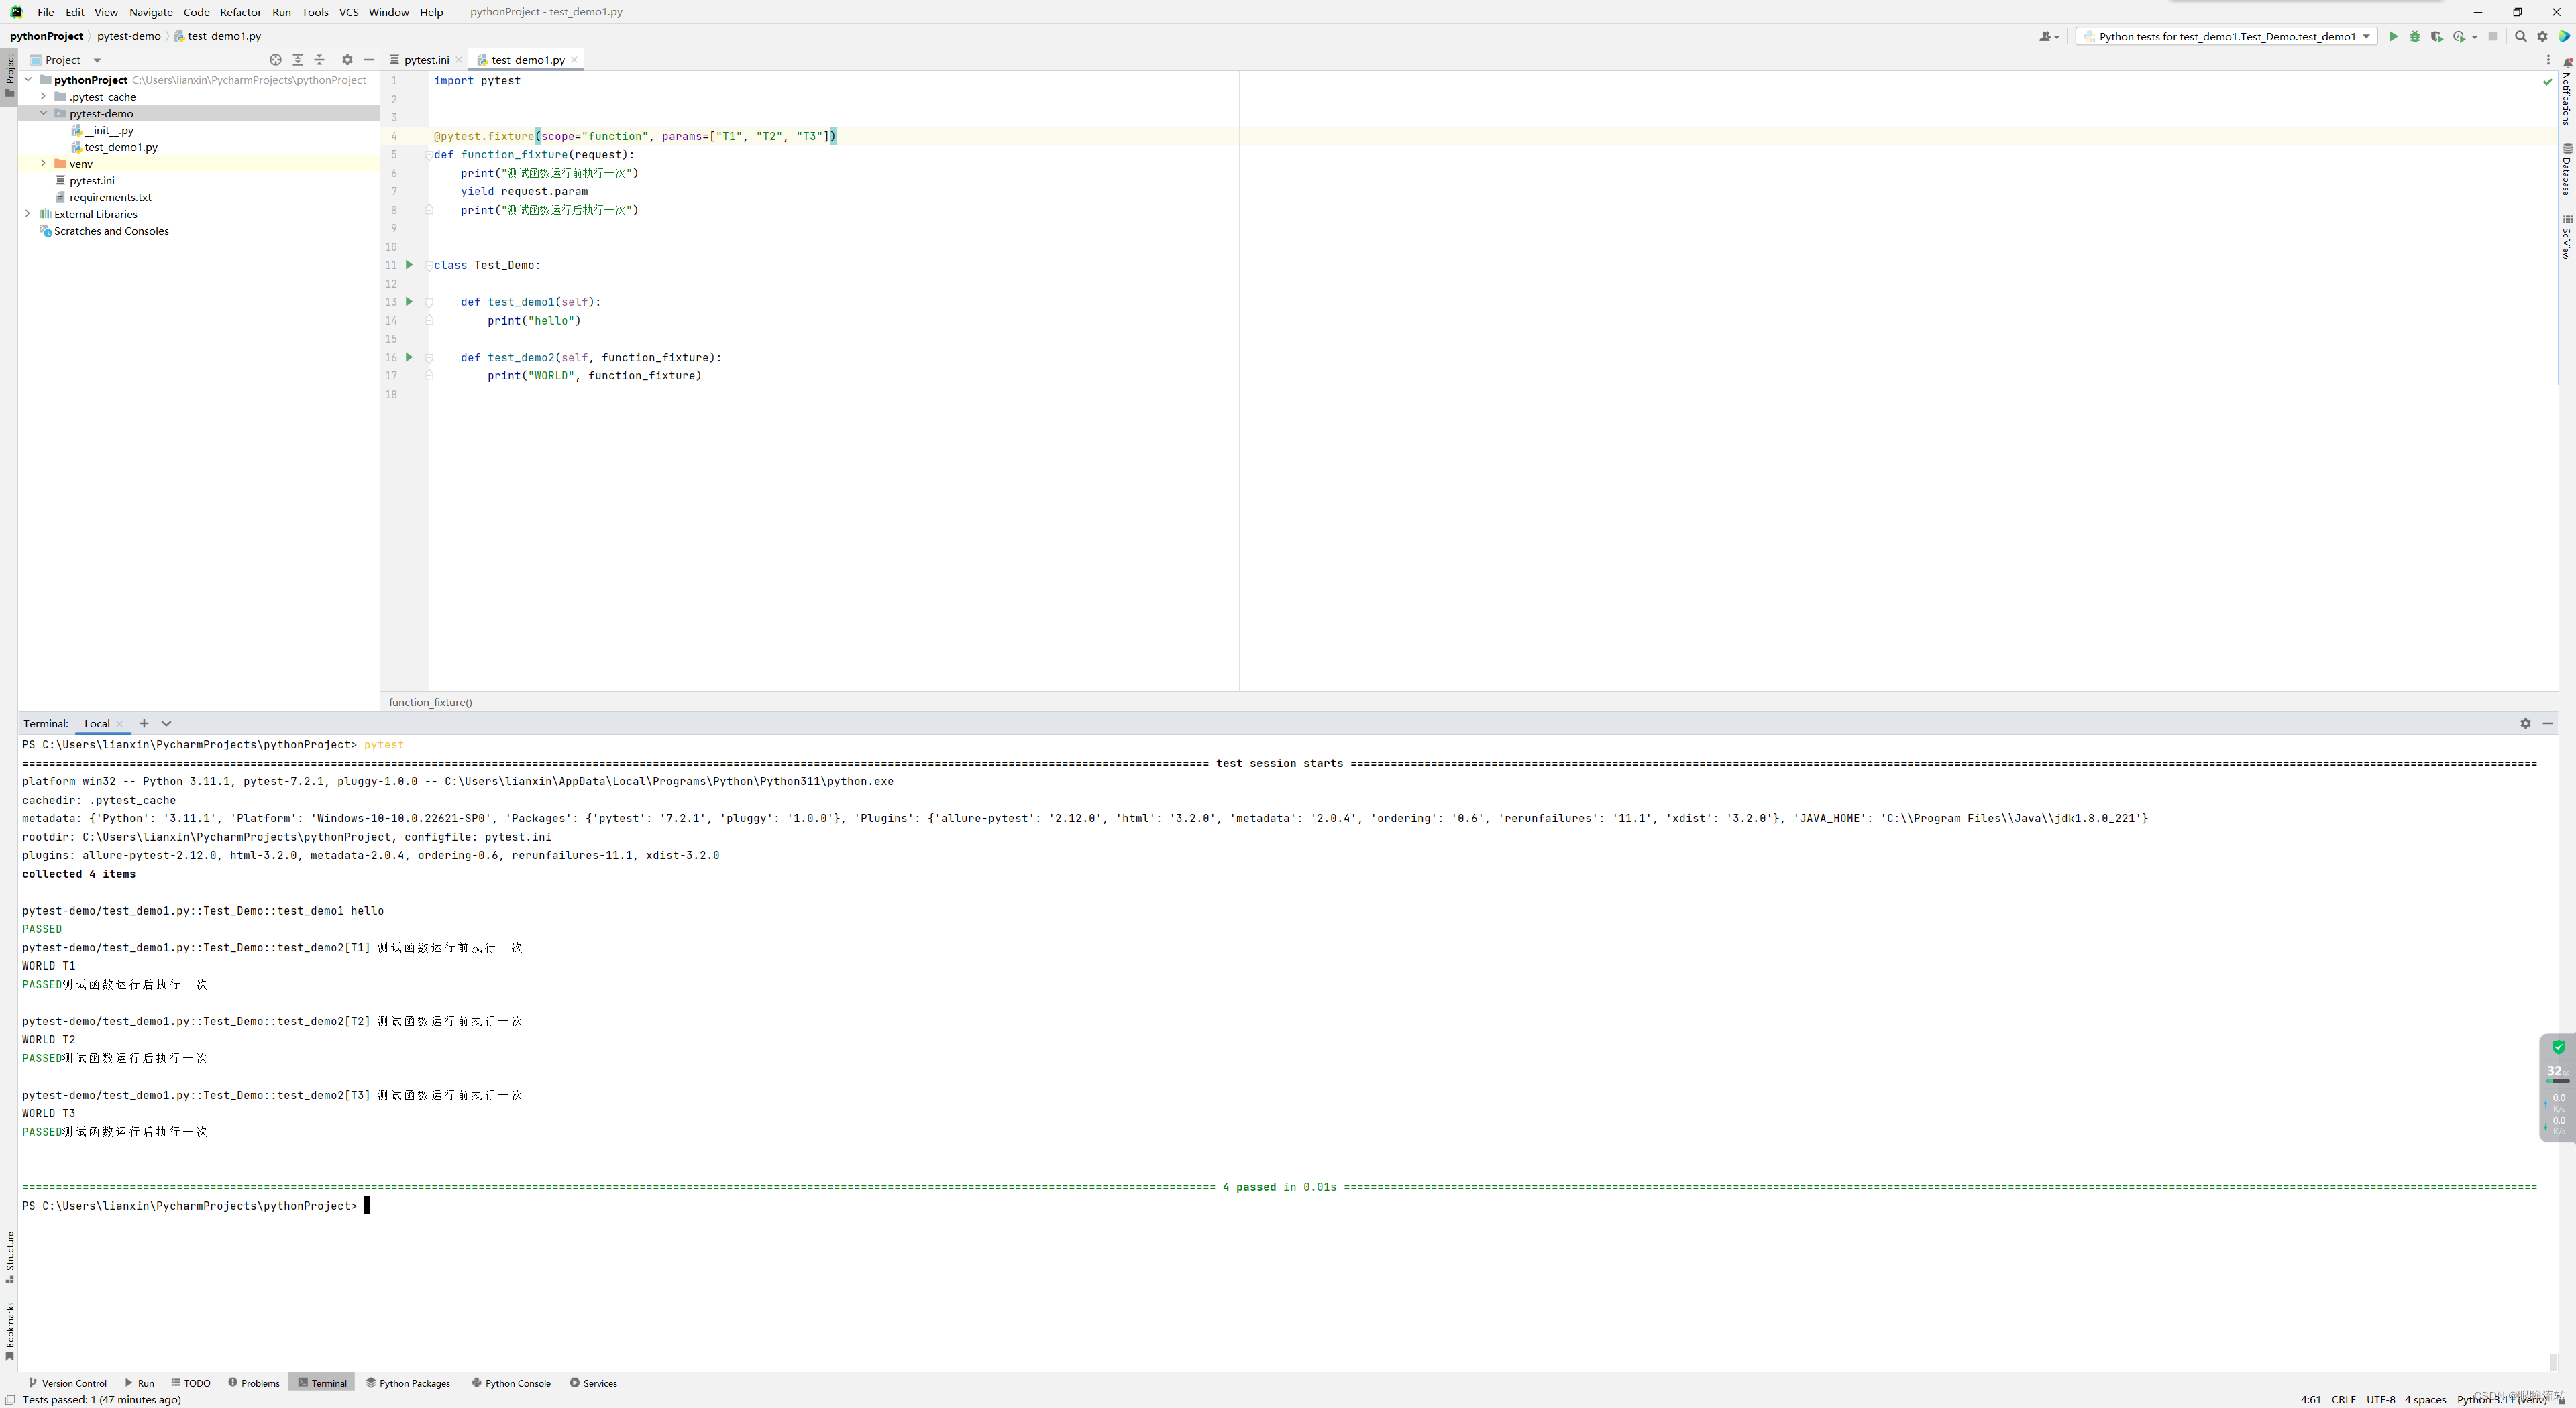Open the Services tool window
This screenshot has height=1408, width=2576.
pos(593,1383)
